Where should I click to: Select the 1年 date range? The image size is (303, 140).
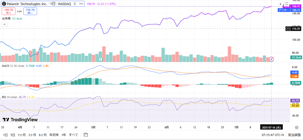pos(64,135)
